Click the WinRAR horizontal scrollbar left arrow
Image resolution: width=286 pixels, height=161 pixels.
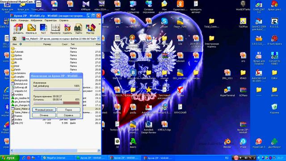[12, 150]
